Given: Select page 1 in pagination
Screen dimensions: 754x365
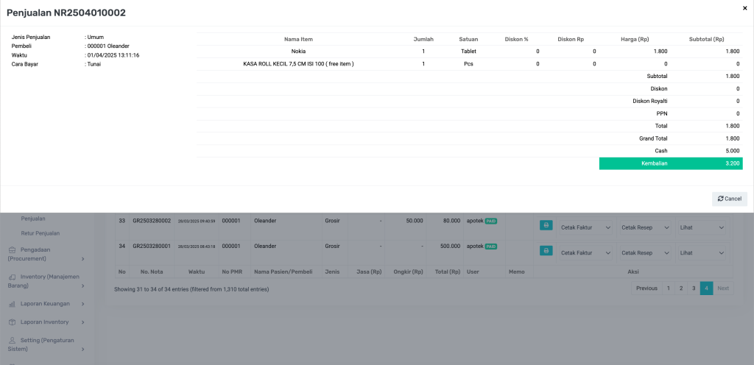Looking at the screenshot, I should [x=669, y=288].
